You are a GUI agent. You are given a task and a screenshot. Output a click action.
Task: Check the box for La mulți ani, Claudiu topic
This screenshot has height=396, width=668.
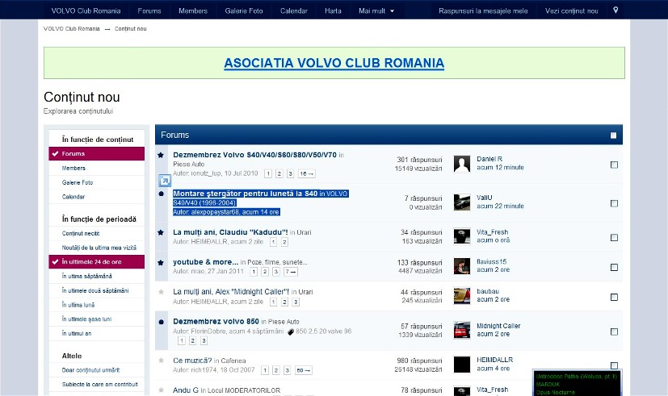(x=614, y=237)
